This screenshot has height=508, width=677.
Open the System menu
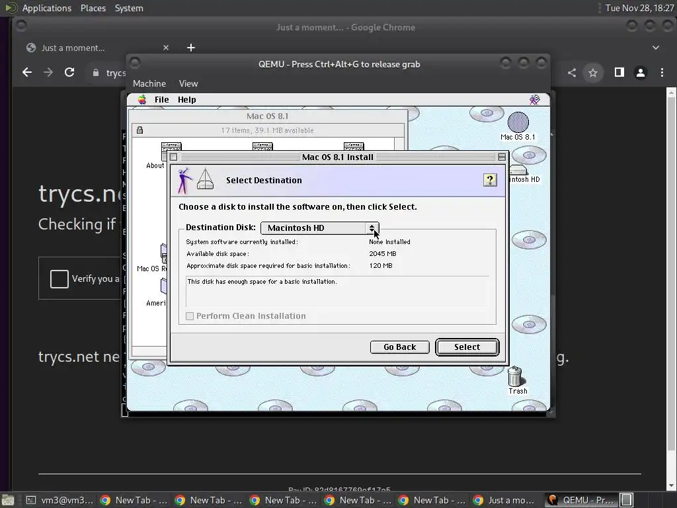129,8
